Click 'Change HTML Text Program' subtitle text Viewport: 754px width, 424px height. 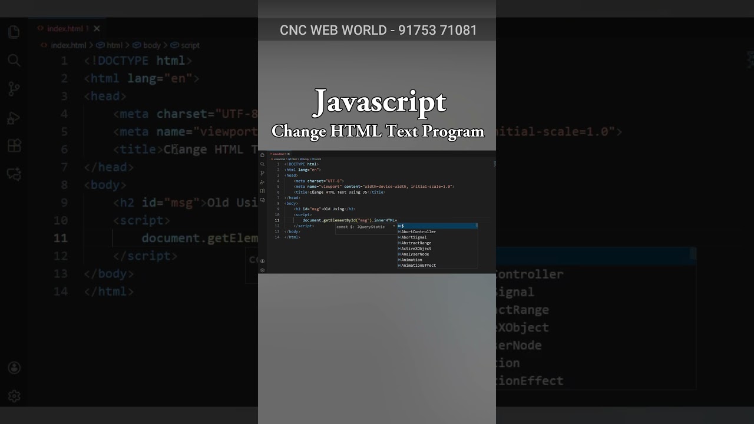(378, 131)
